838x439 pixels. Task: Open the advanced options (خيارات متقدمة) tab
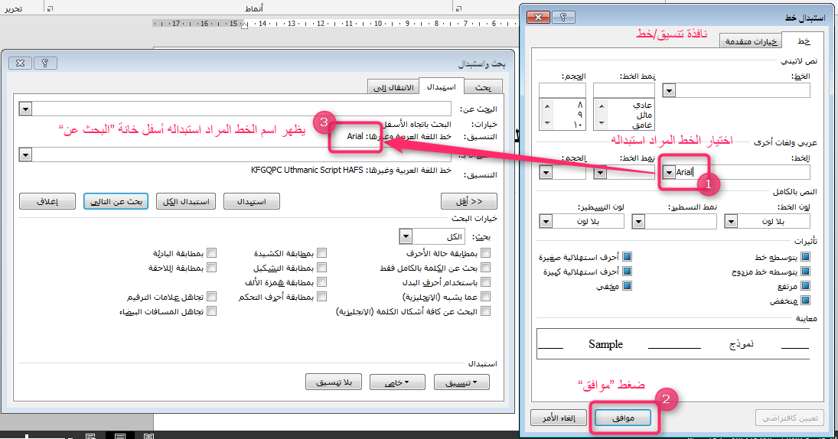pos(752,41)
